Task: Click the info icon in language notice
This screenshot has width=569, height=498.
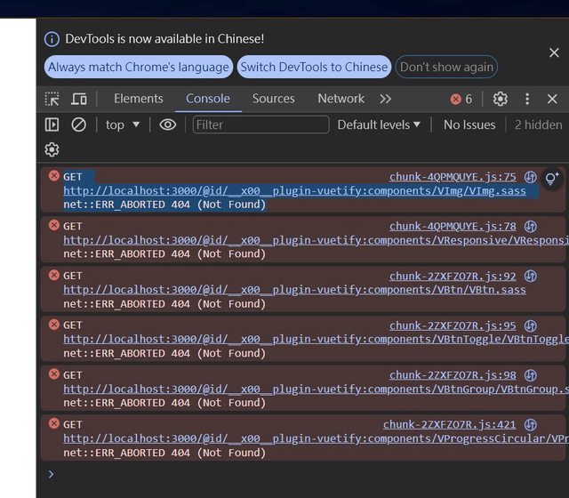Action: (52, 39)
